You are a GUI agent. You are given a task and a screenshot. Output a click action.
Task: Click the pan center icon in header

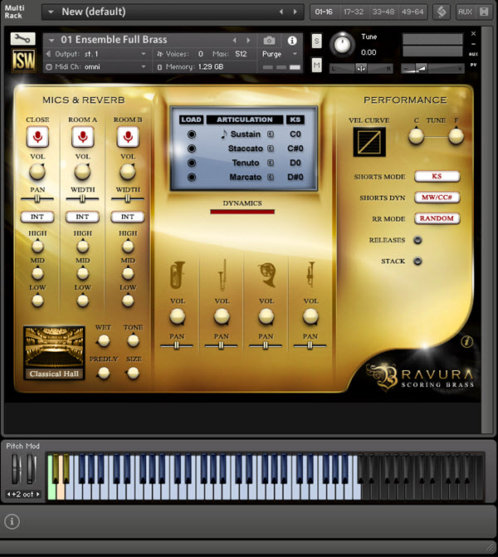(361, 69)
